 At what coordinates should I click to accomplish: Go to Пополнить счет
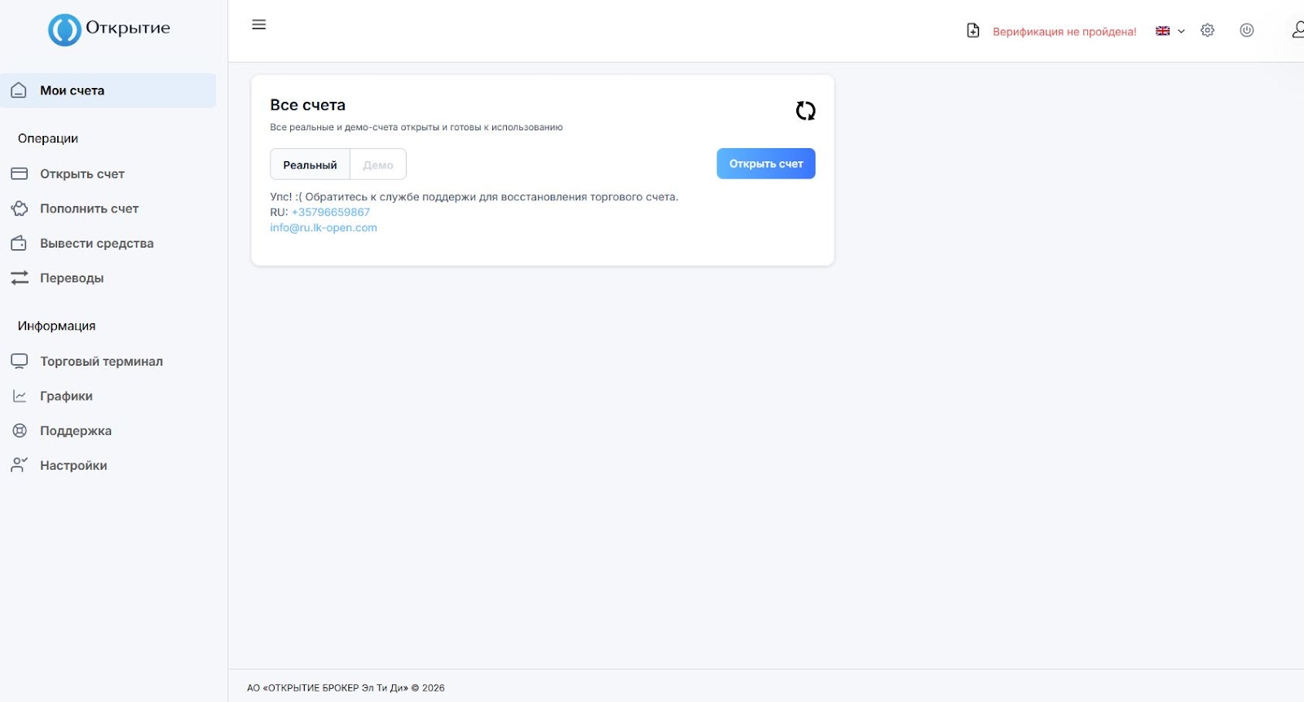point(90,209)
